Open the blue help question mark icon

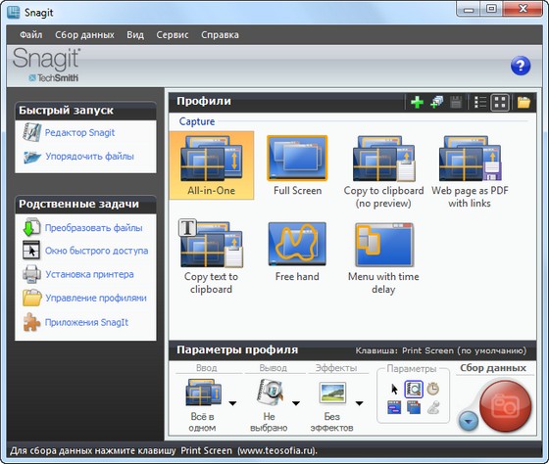521,66
